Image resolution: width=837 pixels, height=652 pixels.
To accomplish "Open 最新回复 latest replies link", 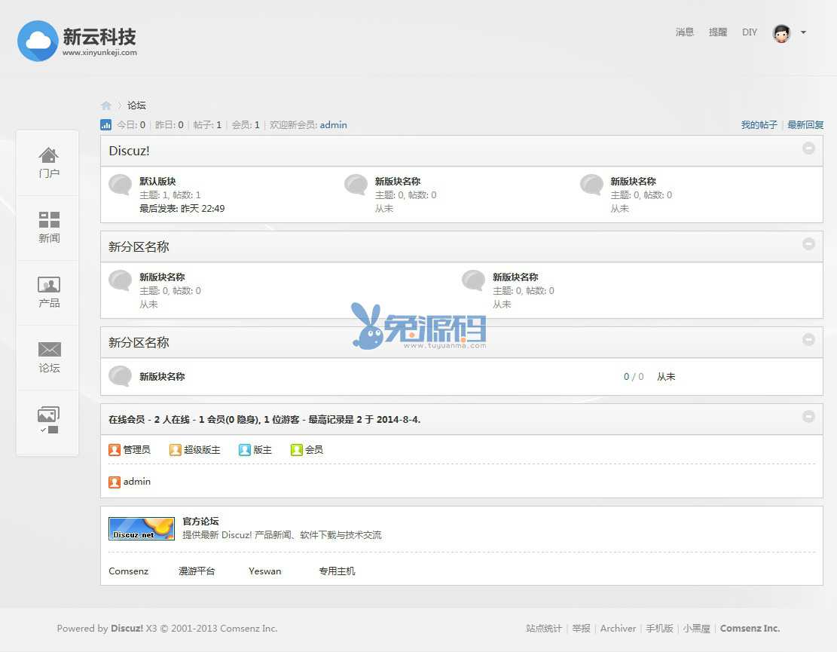I will pos(805,125).
